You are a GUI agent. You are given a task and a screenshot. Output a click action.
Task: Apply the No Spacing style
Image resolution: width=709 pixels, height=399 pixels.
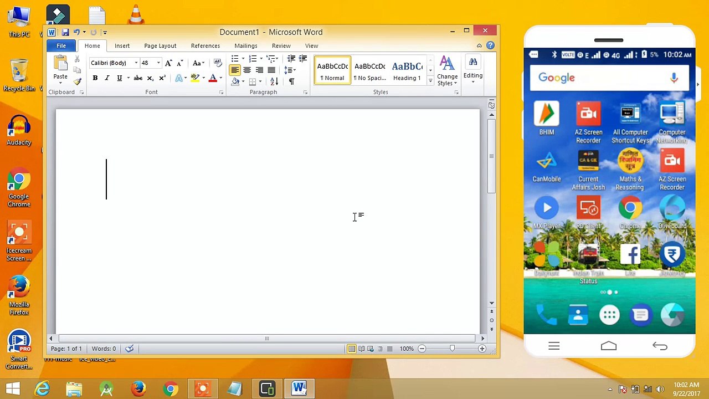(370, 70)
